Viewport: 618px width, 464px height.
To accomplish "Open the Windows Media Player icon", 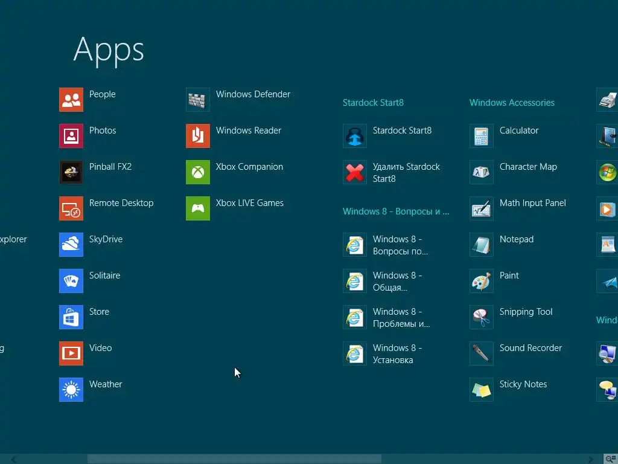I will [x=607, y=208].
